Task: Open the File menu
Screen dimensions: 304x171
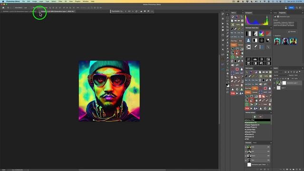Action: coord(23,1)
